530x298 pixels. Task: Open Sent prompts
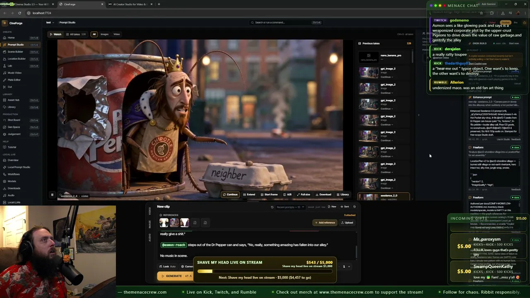345,207
